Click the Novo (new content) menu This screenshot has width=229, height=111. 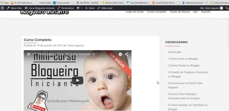90,8
